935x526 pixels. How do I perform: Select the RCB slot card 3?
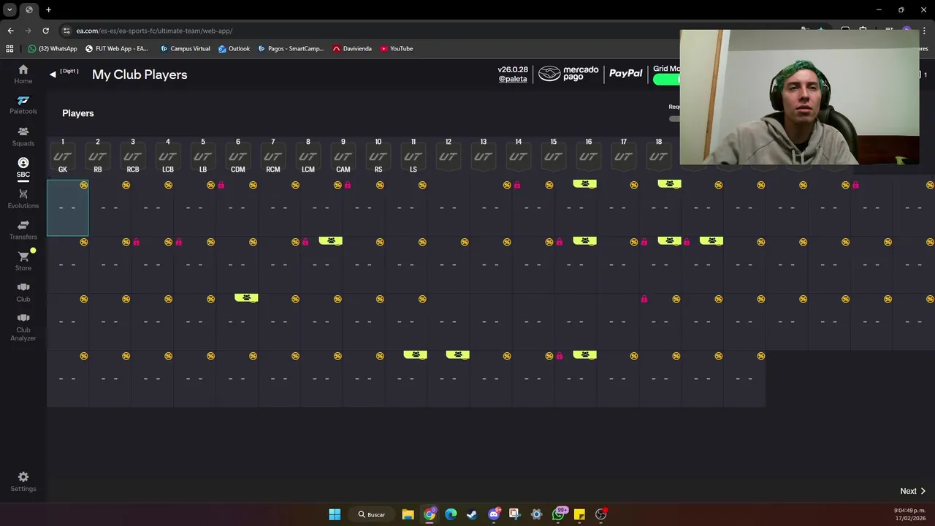point(133,157)
